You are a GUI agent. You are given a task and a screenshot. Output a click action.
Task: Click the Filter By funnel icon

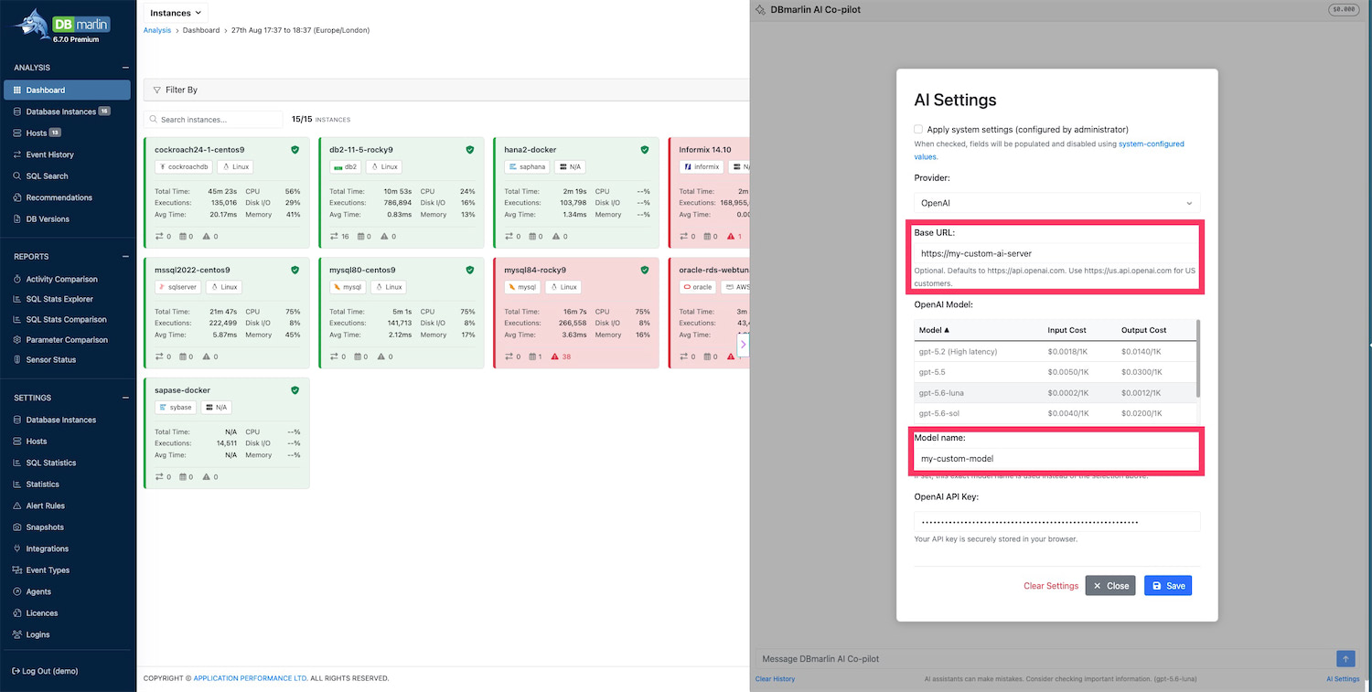click(156, 90)
